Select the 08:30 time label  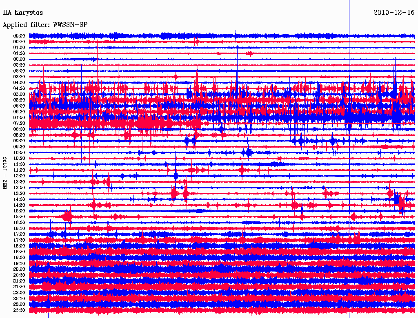click(x=19, y=135)
